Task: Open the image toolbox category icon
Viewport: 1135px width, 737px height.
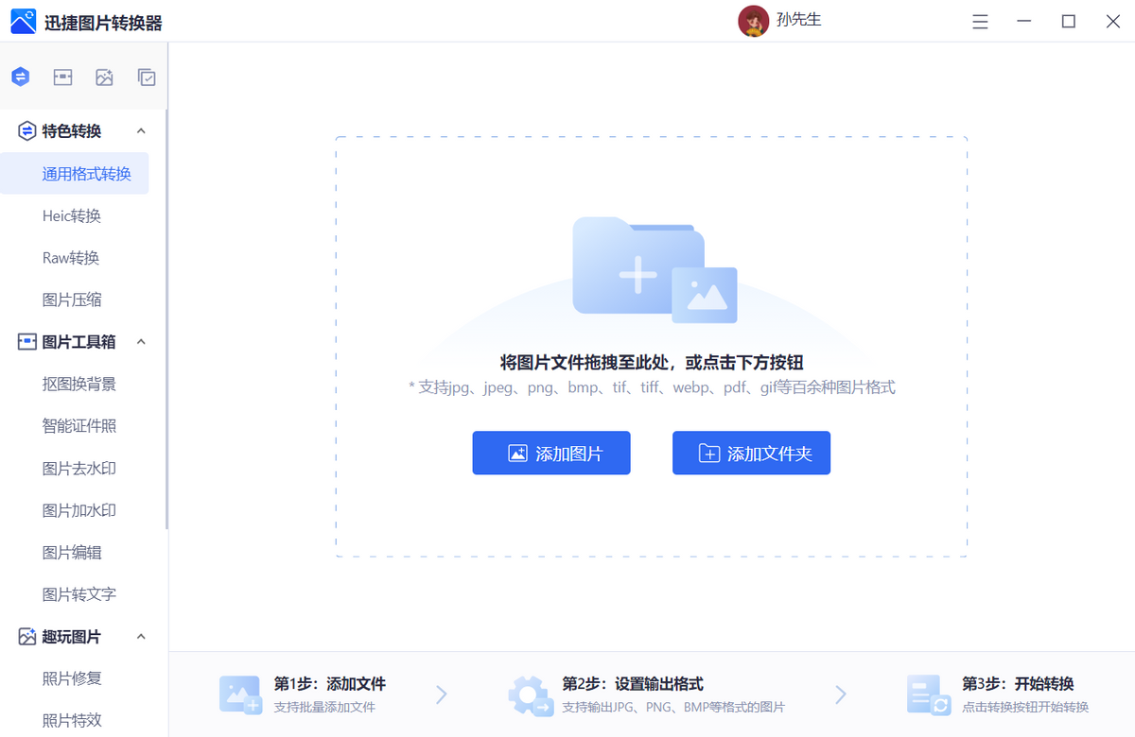Action: [x=61, y=77]
